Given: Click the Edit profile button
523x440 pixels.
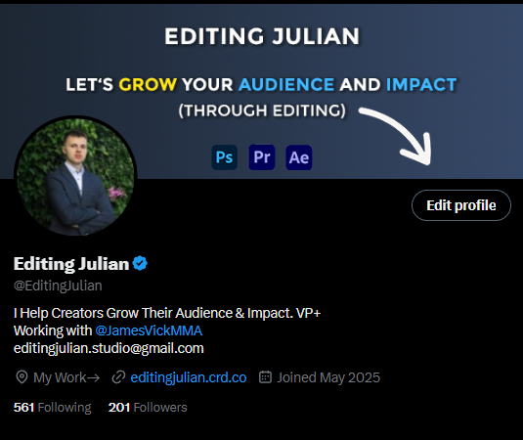Looking at the screenshot, I should pyautogui.click(x=461, y=205).
